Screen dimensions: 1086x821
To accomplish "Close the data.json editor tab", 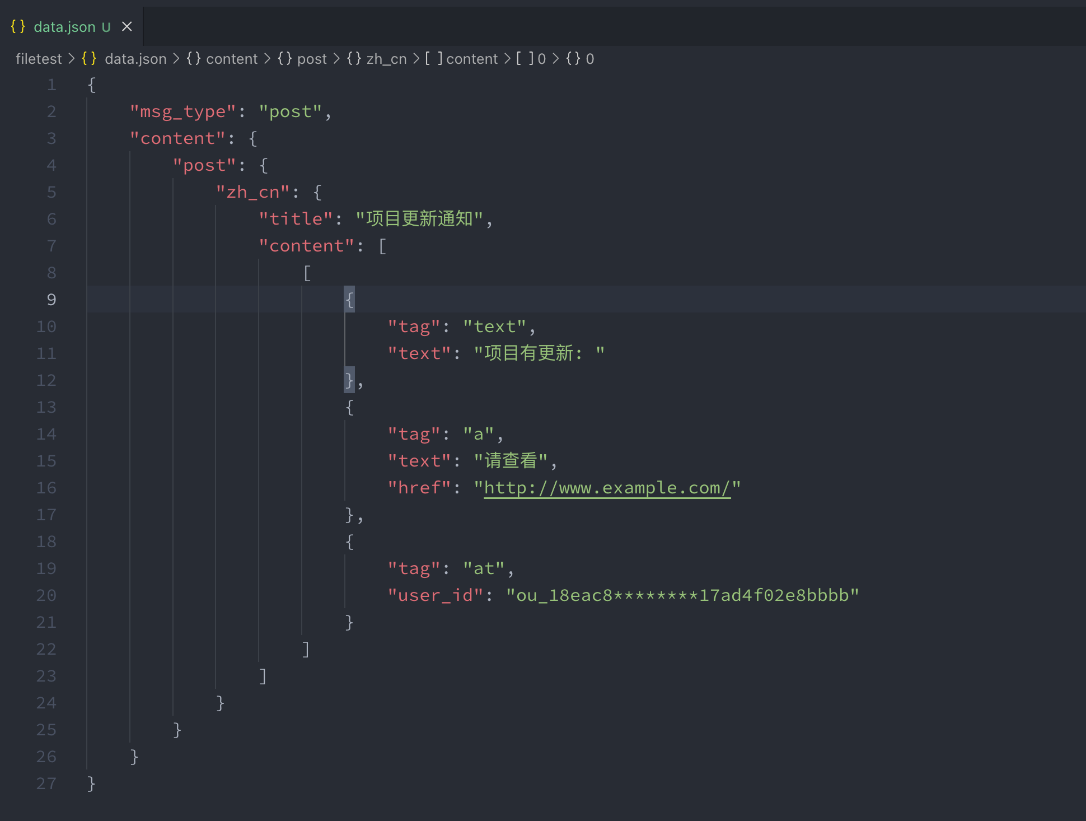I will pos(127,26).
